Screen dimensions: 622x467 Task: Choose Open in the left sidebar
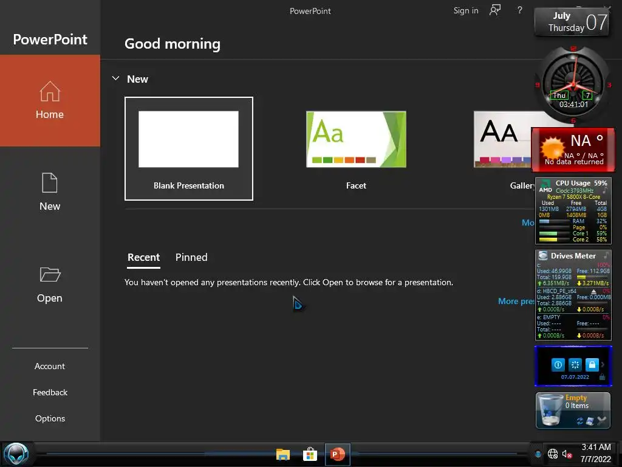click(x=50, y=285)
